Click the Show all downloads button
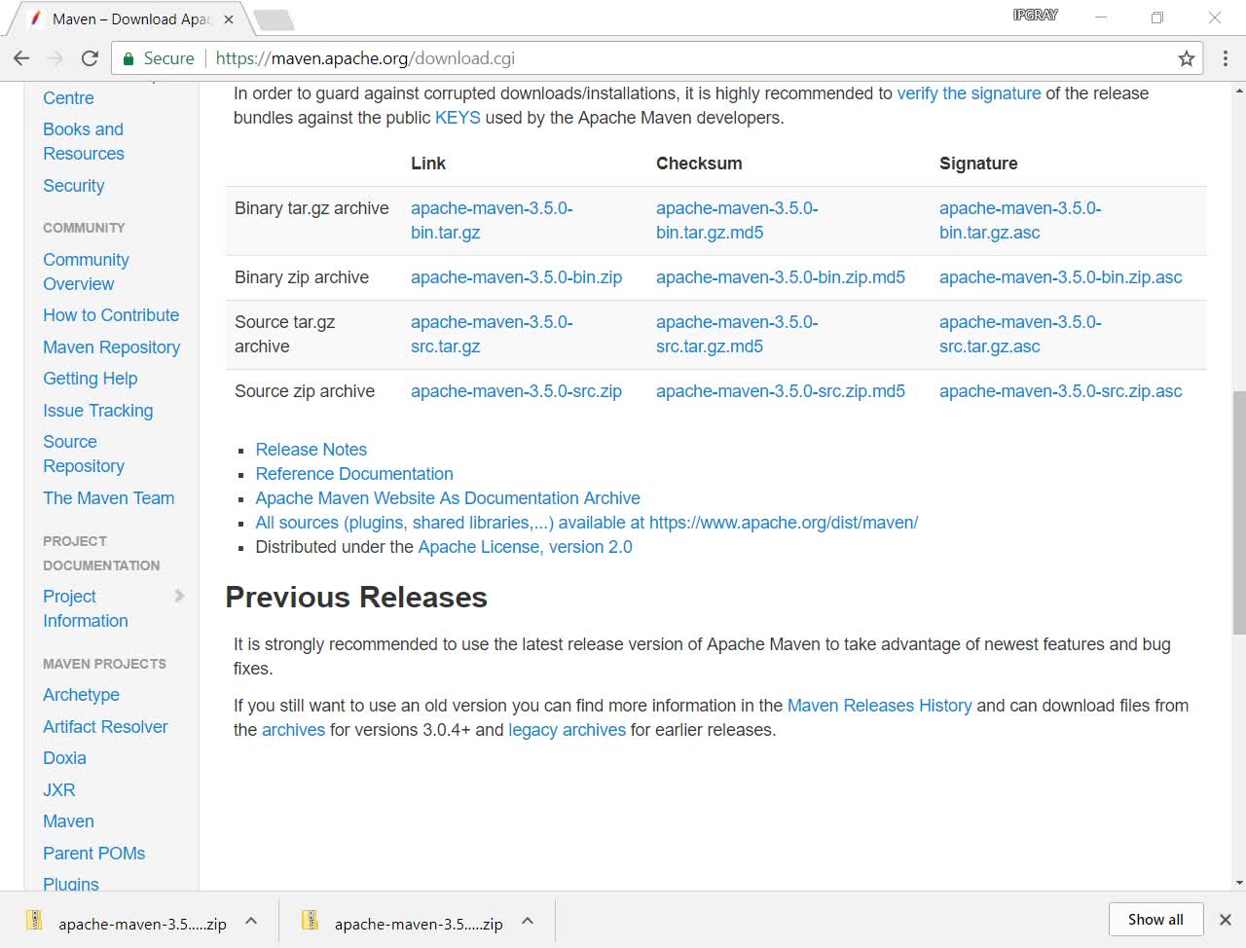Viewport: 1246px width, 948px height. pos(1155,919)
